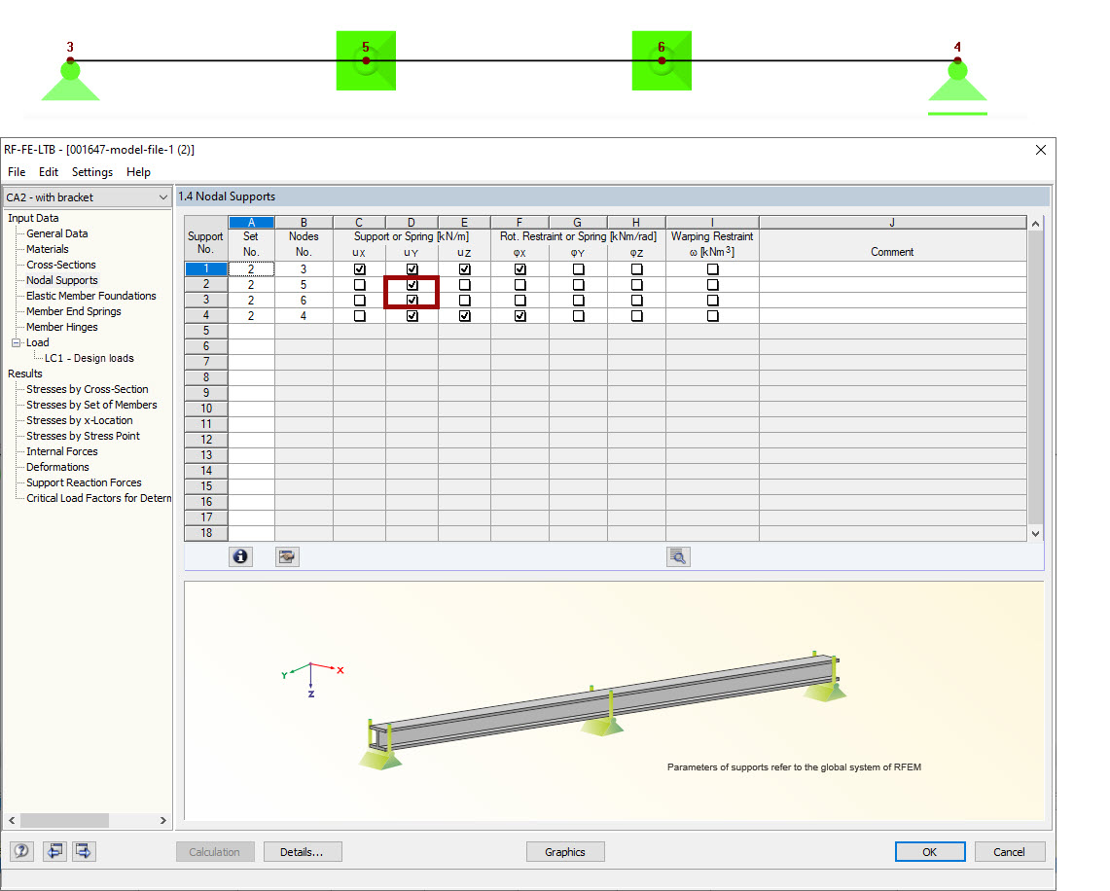Screen dimensions: 1110x891
Task: Click the edit support parameters icon
Action: click(x=287, y=555)
